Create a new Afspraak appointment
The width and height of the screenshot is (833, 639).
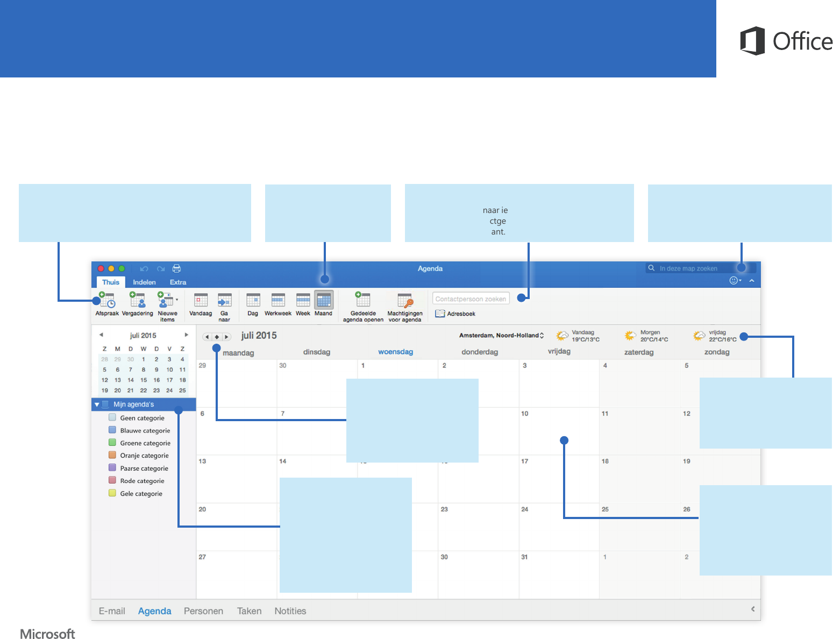[107, 304]
